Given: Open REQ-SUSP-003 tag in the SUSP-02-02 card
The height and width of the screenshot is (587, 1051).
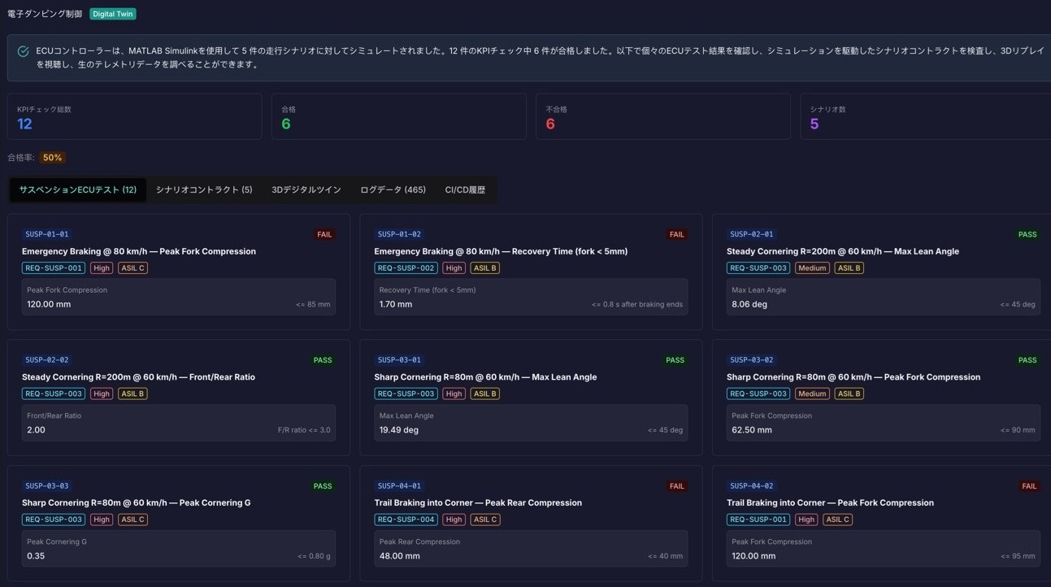Looking at the screenshot, I should 53,394.
